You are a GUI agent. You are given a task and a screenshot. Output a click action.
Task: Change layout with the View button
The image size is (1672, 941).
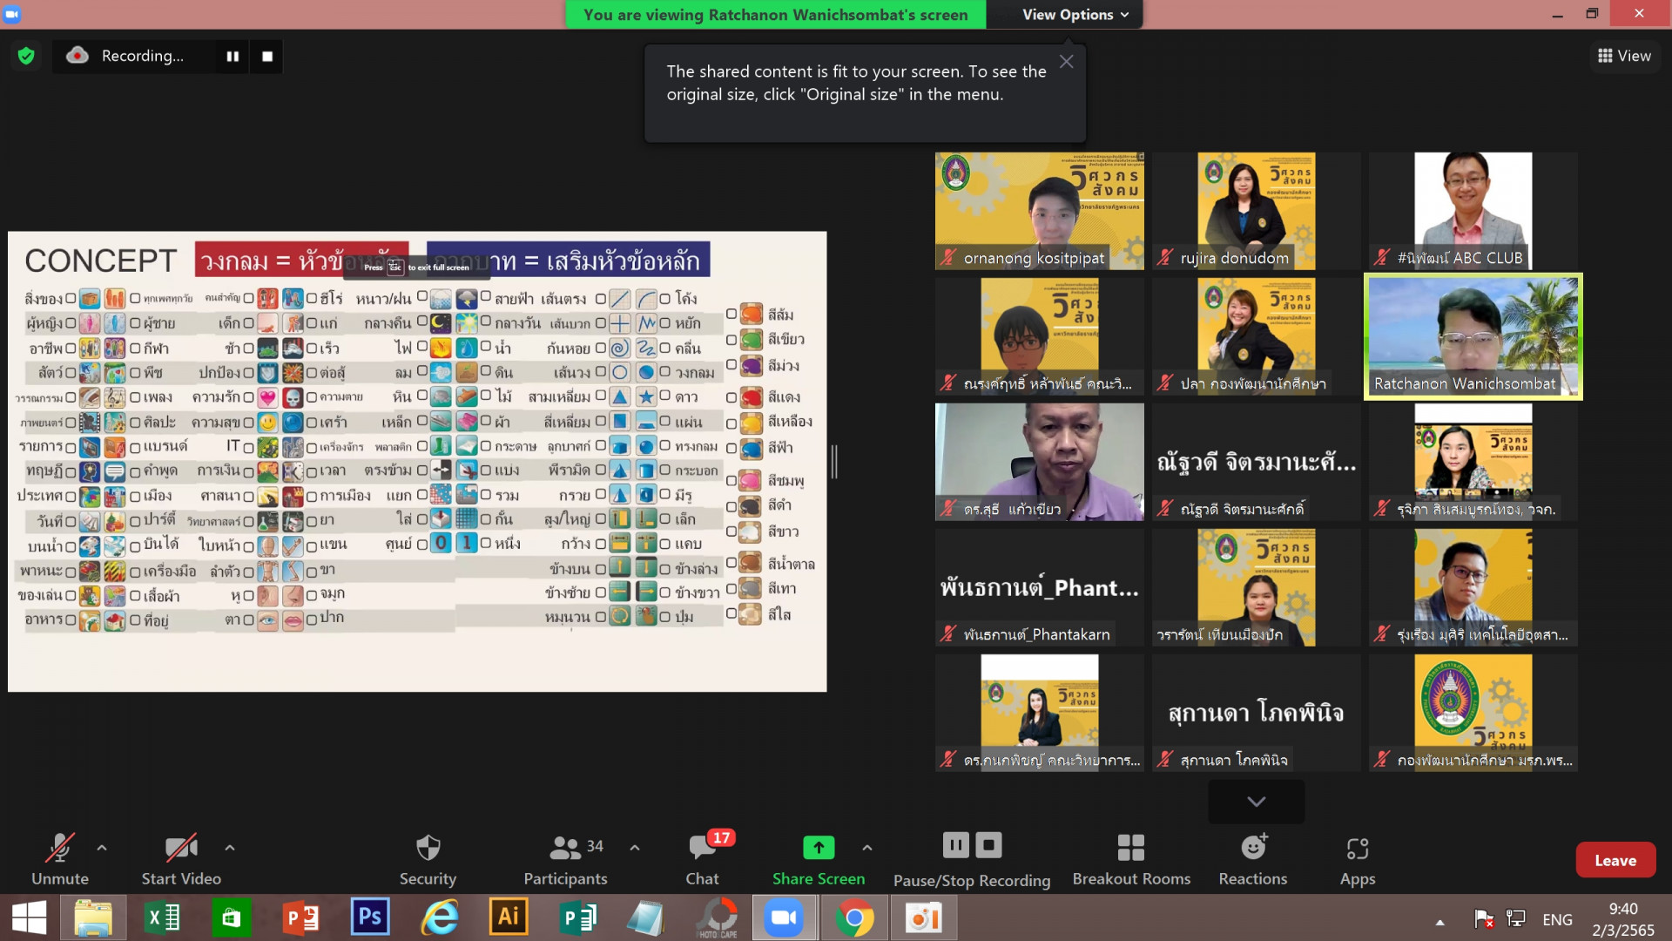tap(1624, 56)
